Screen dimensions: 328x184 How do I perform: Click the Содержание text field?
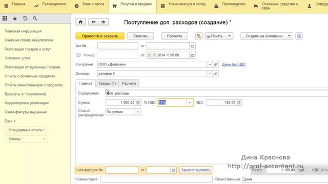coord(217,93)
